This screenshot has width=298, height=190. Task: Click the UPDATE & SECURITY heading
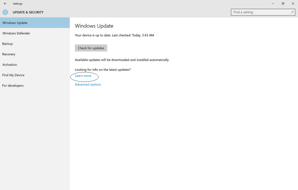click(x=28, y=12)
